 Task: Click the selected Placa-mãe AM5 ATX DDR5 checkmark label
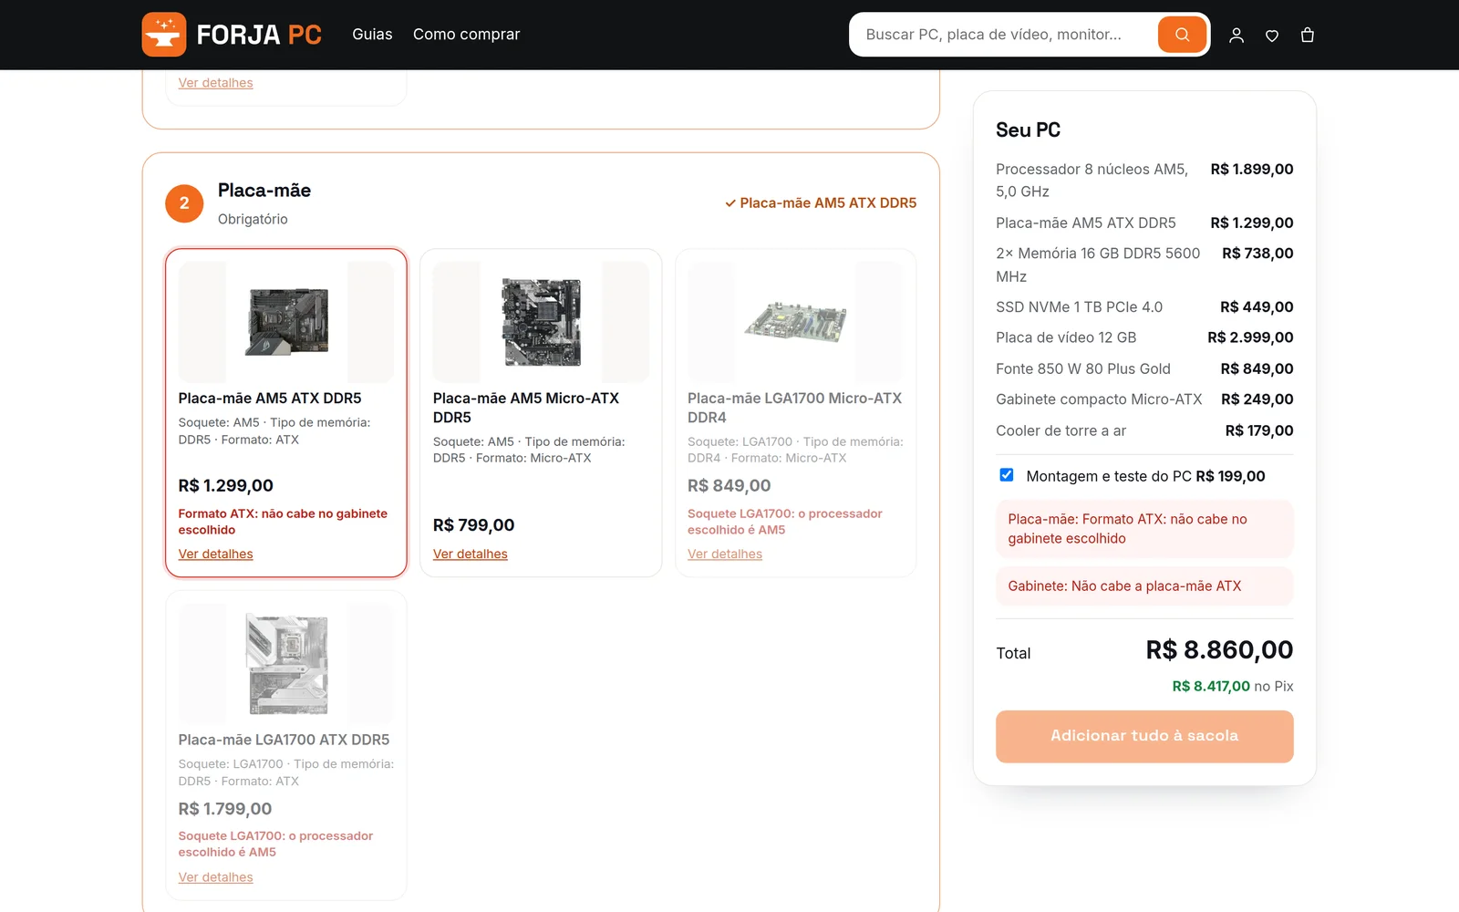pyautogui.click(x=821, y=203)
